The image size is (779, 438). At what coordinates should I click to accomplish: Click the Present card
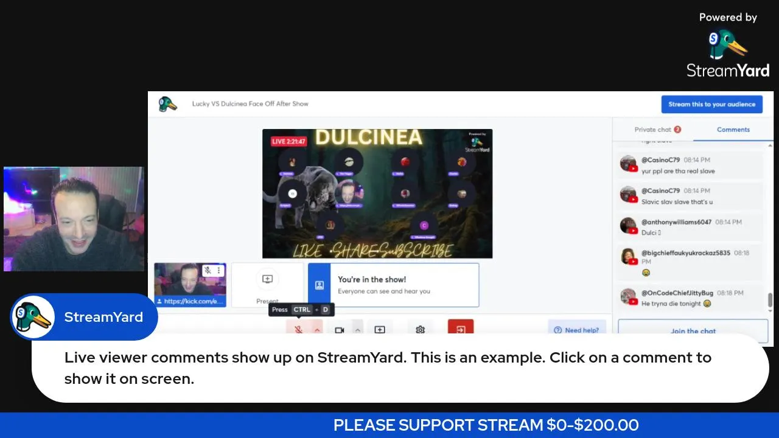point(267,285)
